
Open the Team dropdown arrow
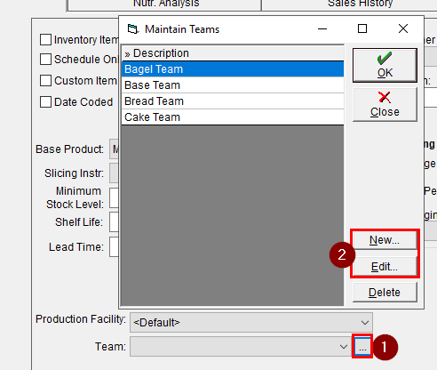click(x=344, y=346)
